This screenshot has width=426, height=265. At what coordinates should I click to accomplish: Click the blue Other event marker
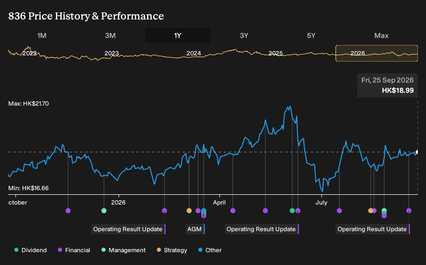[x=204, y=210]
